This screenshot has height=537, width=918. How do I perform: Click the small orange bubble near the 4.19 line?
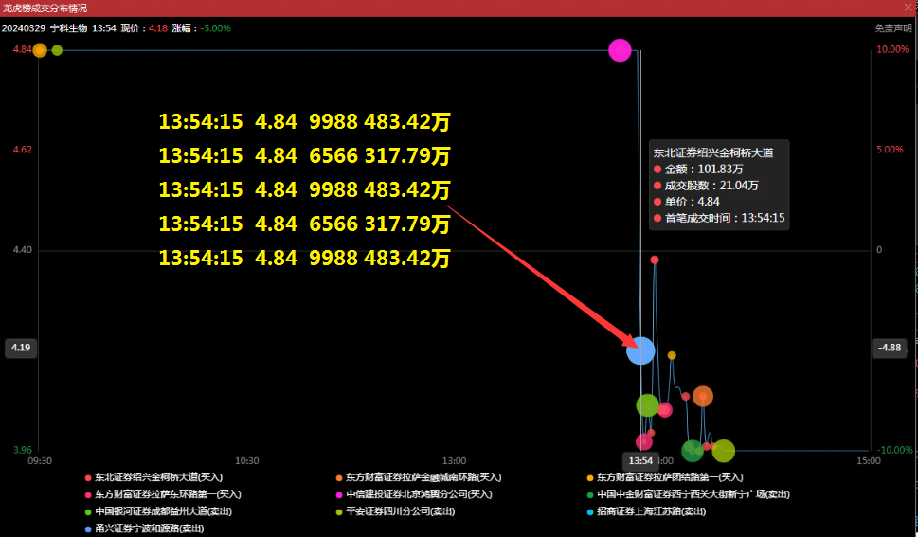coord(672,355)
